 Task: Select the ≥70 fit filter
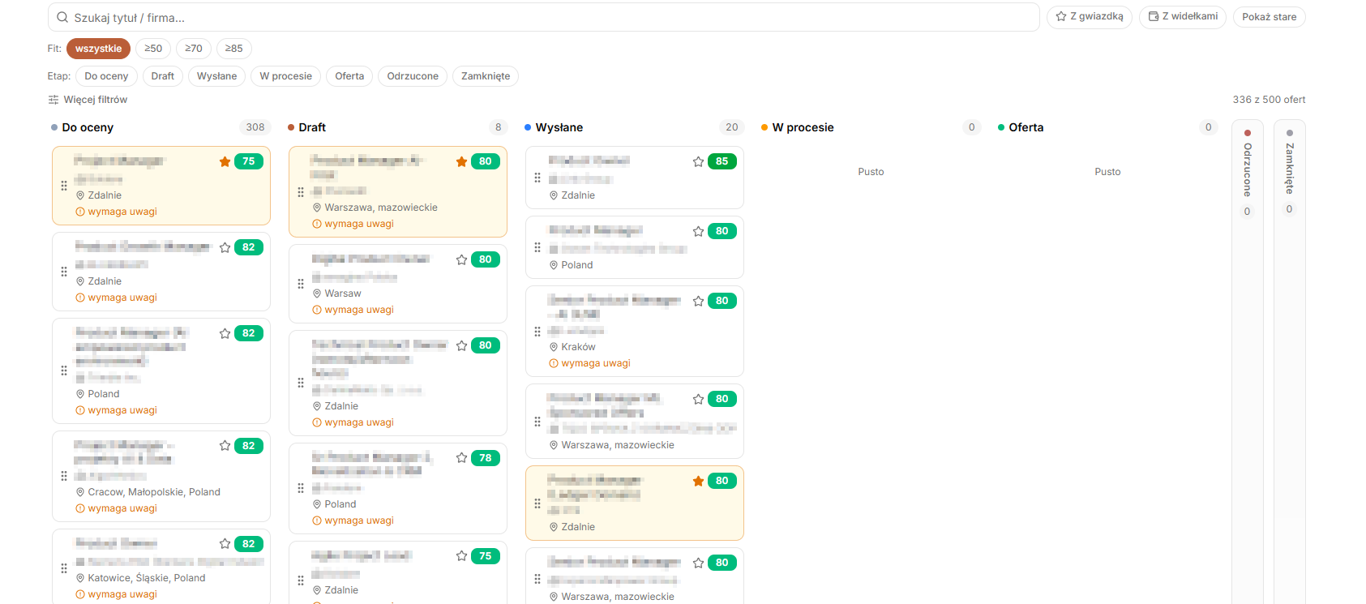(194, 49)
